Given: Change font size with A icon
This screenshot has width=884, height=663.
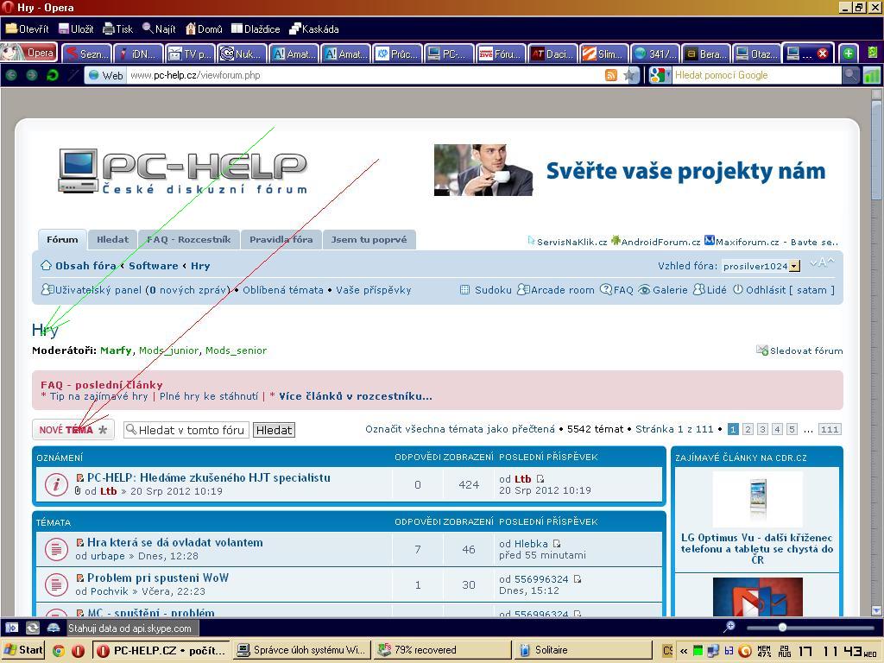Looking at the screenshot, I should 822,262.
